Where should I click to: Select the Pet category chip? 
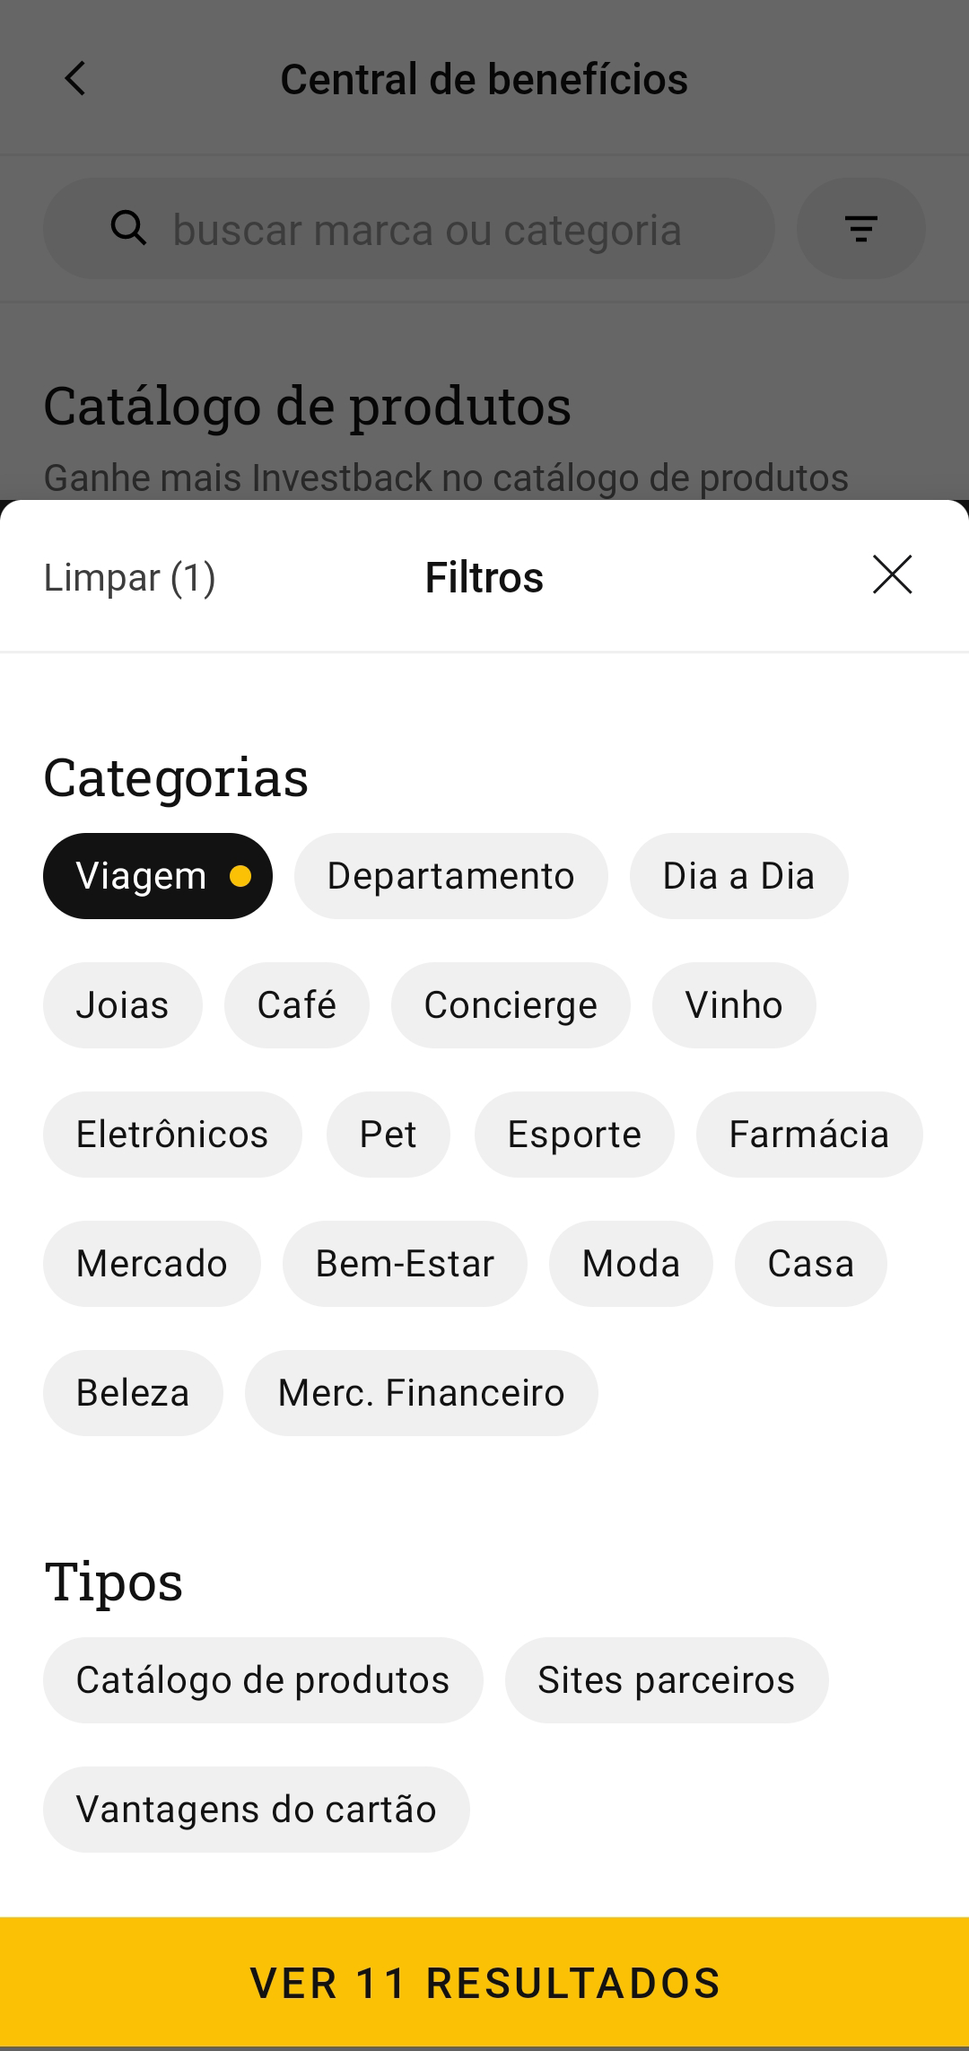388,1135
